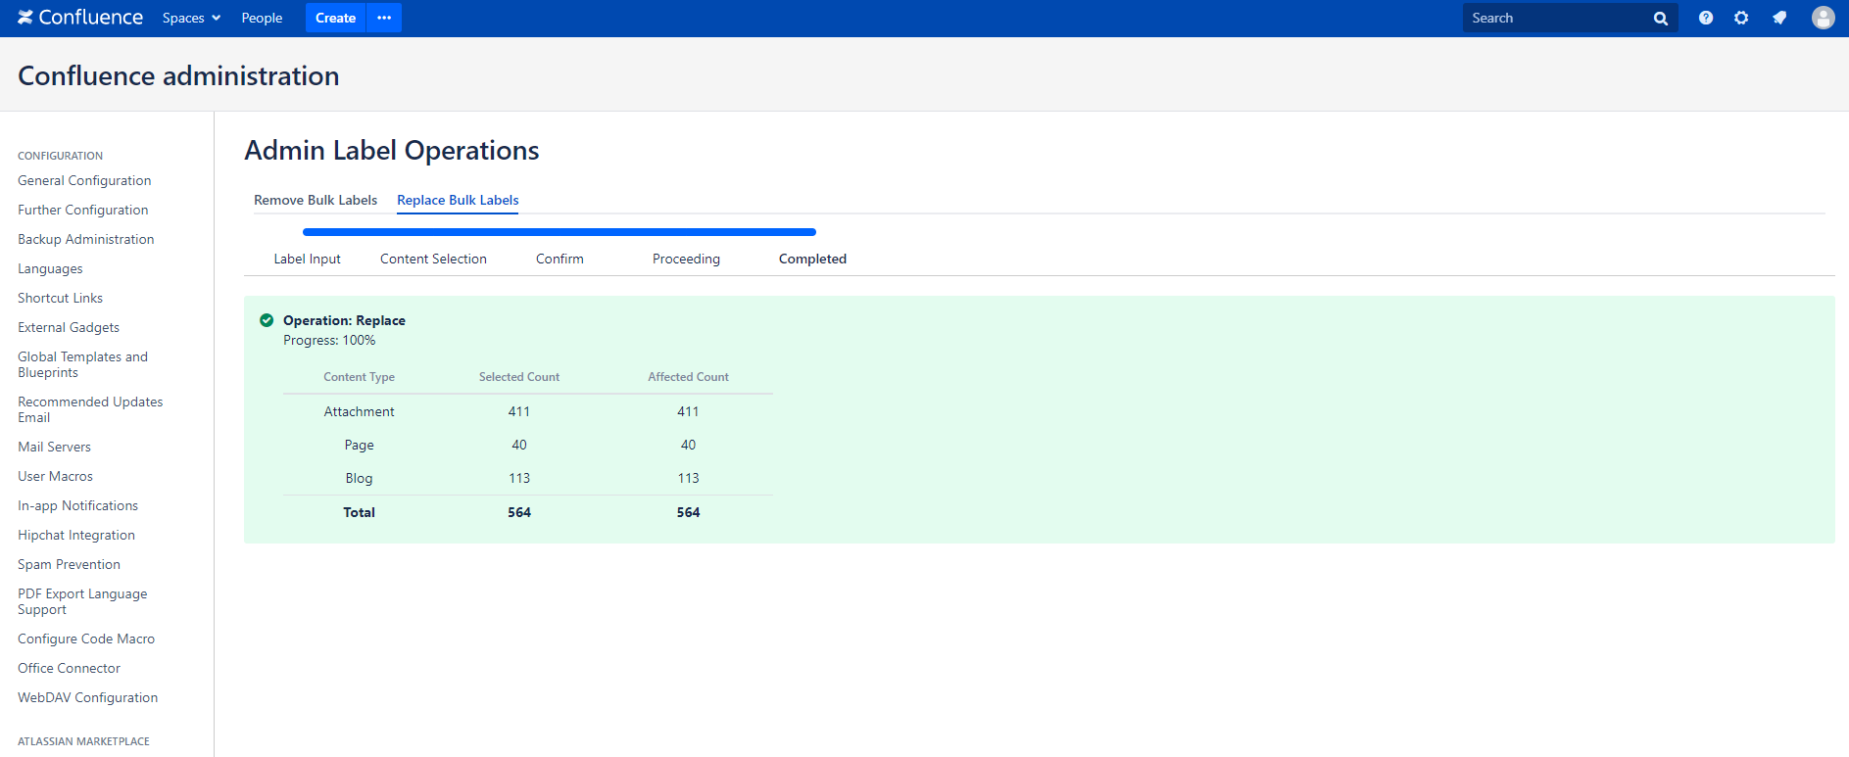
Task: Open the Languages settings
Action: pos(50,268)
